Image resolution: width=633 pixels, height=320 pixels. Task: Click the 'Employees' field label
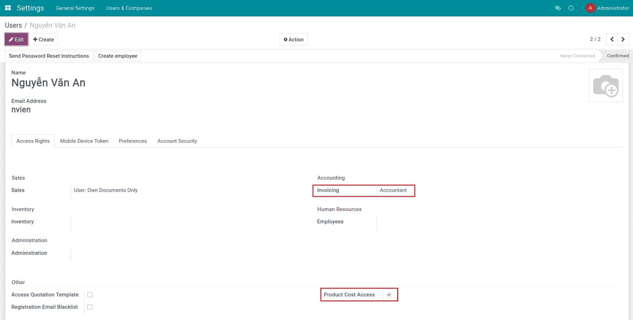pos(330,222)
